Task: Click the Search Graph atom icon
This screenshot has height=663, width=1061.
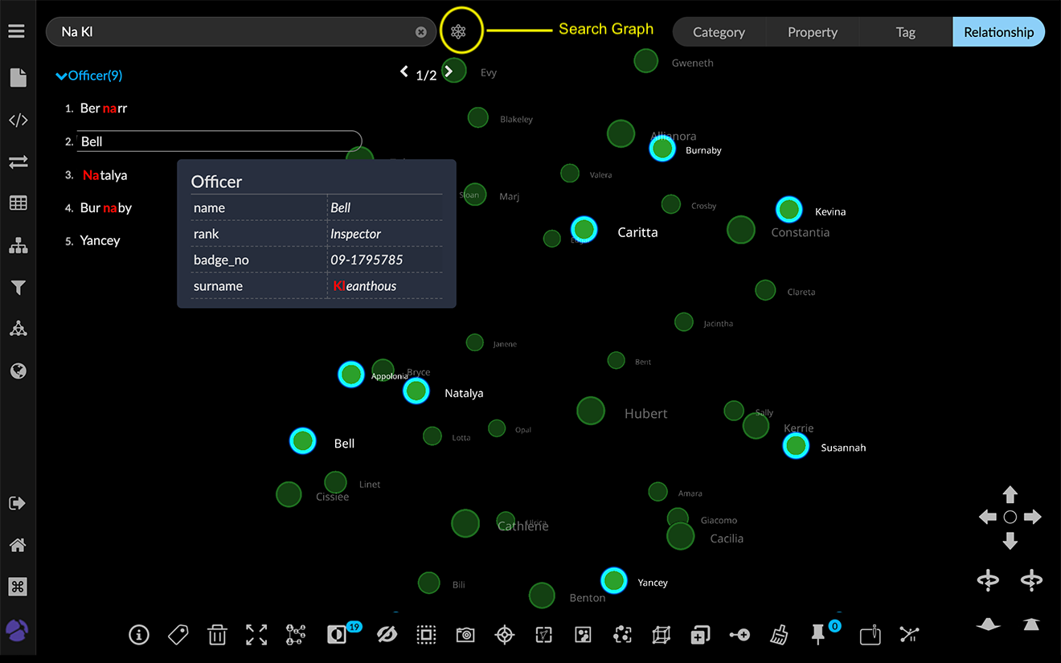Action: pos(458,32)
